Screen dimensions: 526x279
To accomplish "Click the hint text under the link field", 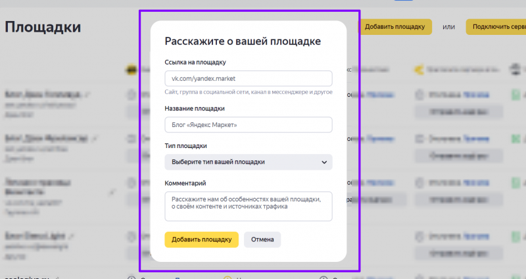I will [x=249, y=92].
